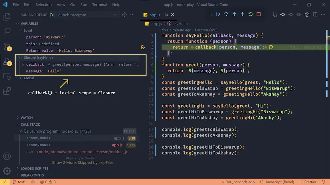Click app.js breadcrumb item
The height and width of the screenshot is (185, 330).
[154, 24]
